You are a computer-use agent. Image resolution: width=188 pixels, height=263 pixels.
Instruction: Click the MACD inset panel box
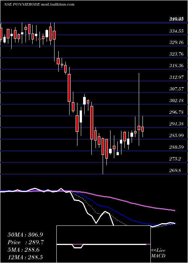click(103, 244)
